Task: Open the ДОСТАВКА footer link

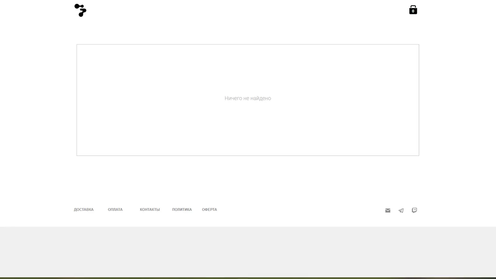Action: (84, 210)
